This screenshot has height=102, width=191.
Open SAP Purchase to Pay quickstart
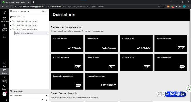click(x=136, y=62)
